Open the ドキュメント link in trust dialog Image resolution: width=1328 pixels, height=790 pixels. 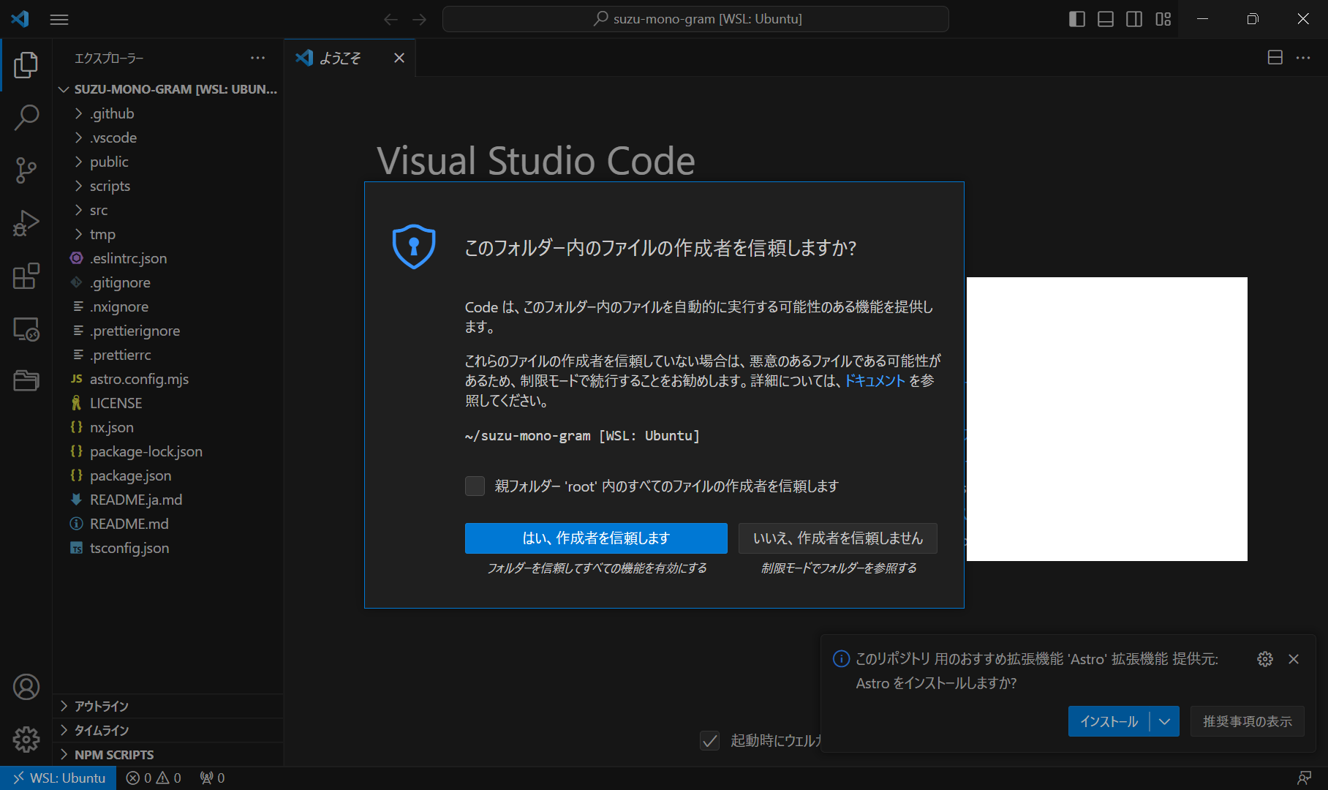click(873, 380)
